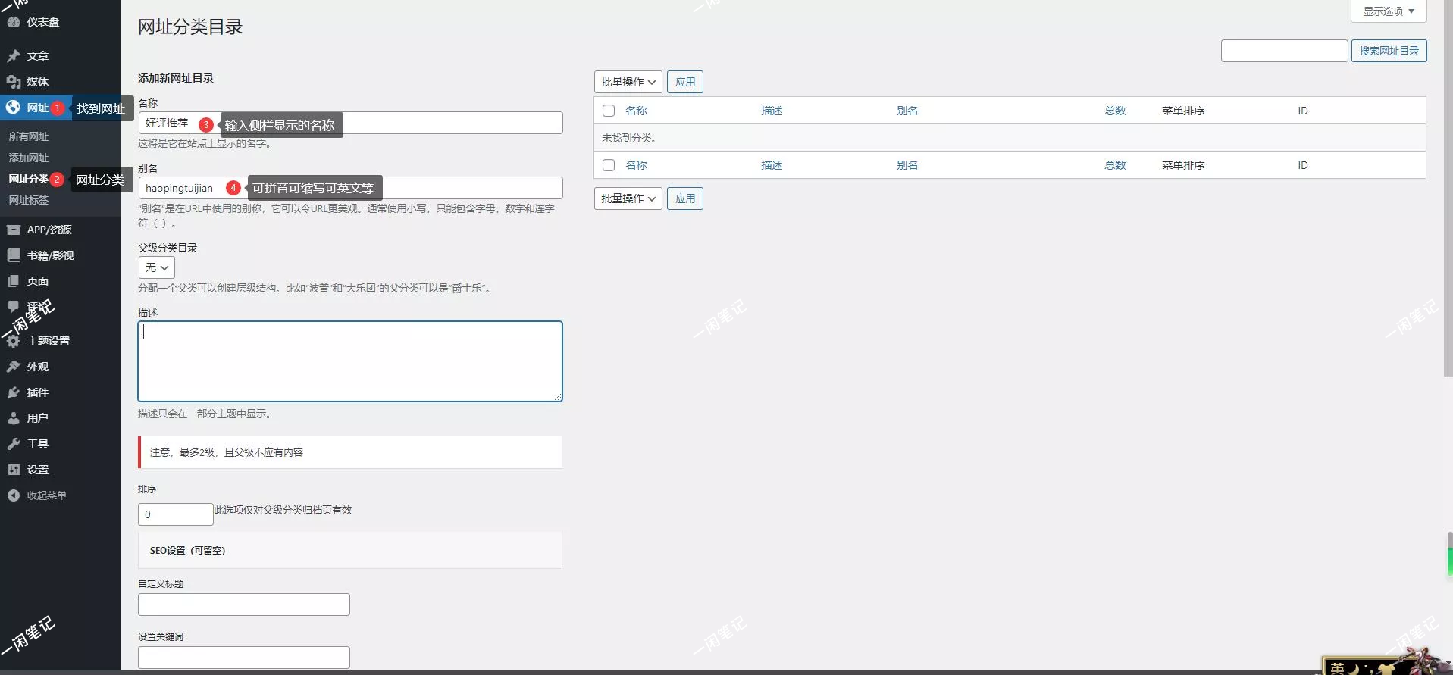Tick the select-all checkbox in table header
The image size is (1453, 675).
click(x=609, y=111)
